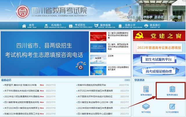Image resolution: width=186 pixels, height=117 pixels.
Task: Click the NCRE成绩查询 text label
Action: (172, 112)
